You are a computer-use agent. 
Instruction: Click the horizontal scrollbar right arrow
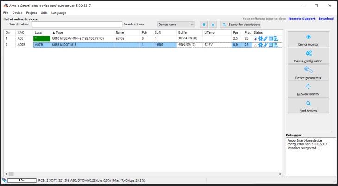click(280, 174)
